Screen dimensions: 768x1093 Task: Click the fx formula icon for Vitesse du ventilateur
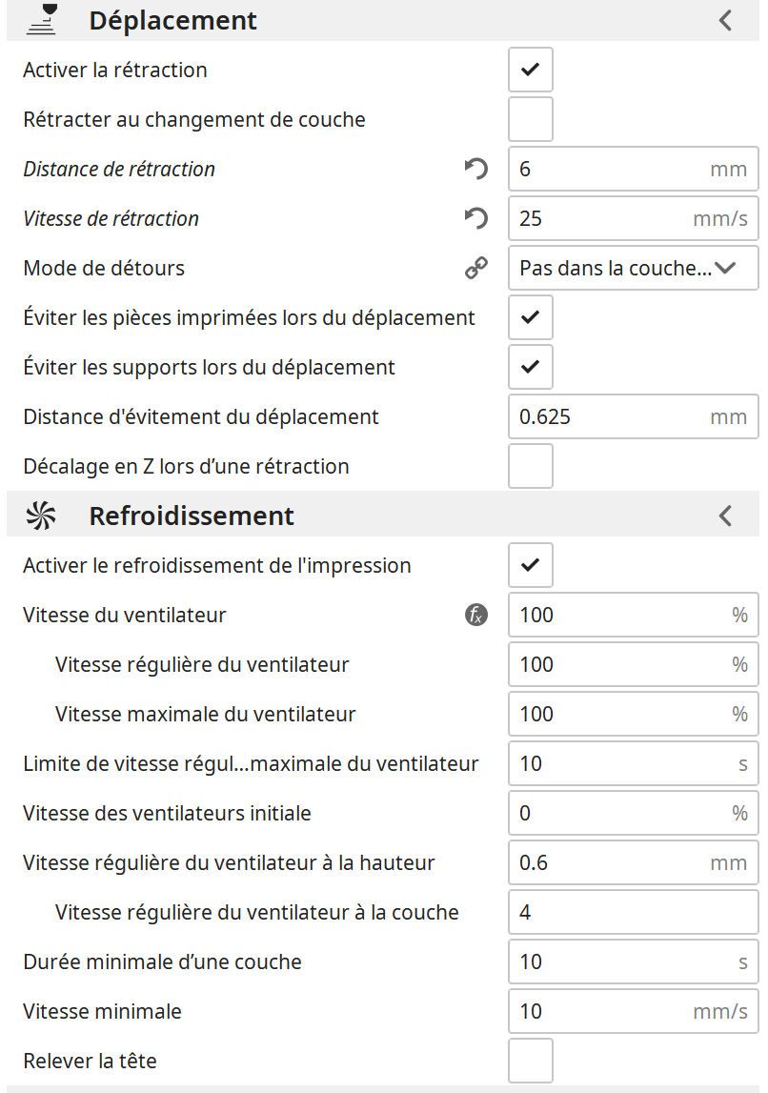pos(475,615)
